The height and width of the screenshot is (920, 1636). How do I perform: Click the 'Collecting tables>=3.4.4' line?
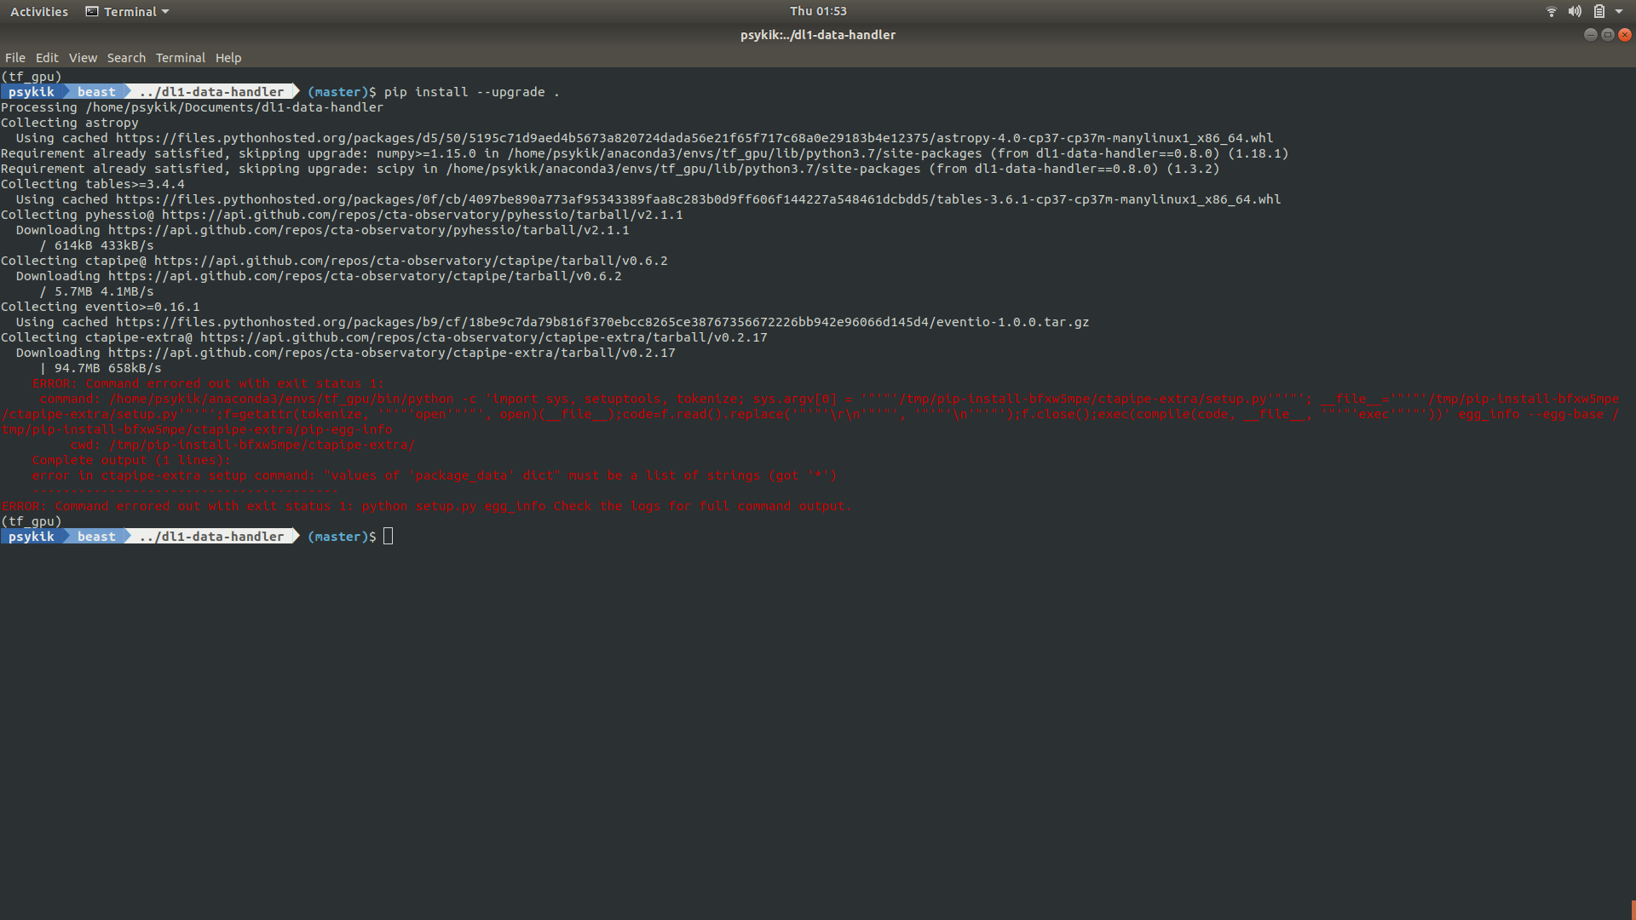click(x=93, y=184)
